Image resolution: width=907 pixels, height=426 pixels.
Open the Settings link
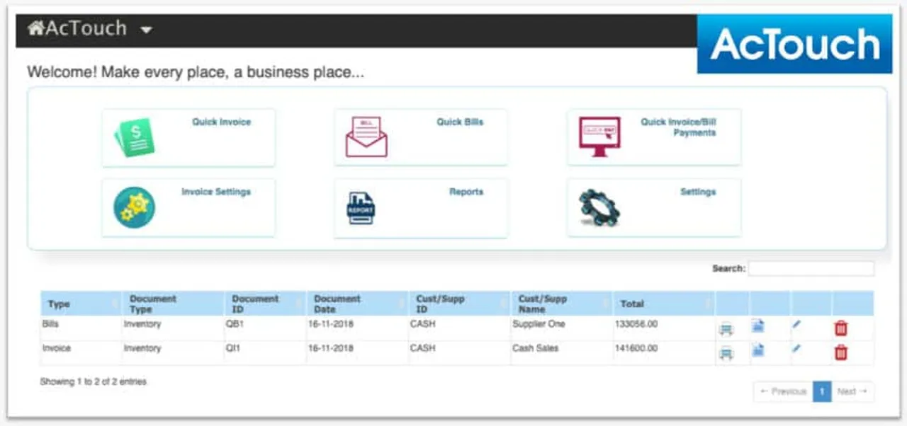click(x=698, y=192)
